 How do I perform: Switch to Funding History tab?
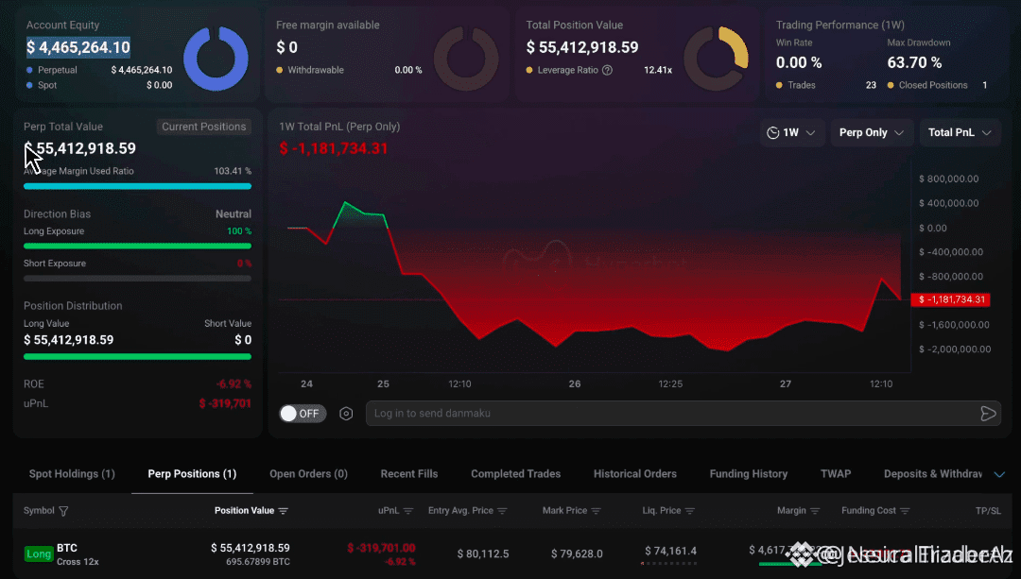[748, 474]
